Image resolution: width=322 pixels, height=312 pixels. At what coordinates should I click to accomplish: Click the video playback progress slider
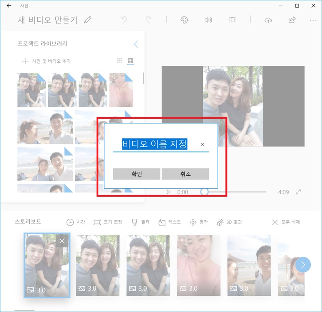coord(204,192)
